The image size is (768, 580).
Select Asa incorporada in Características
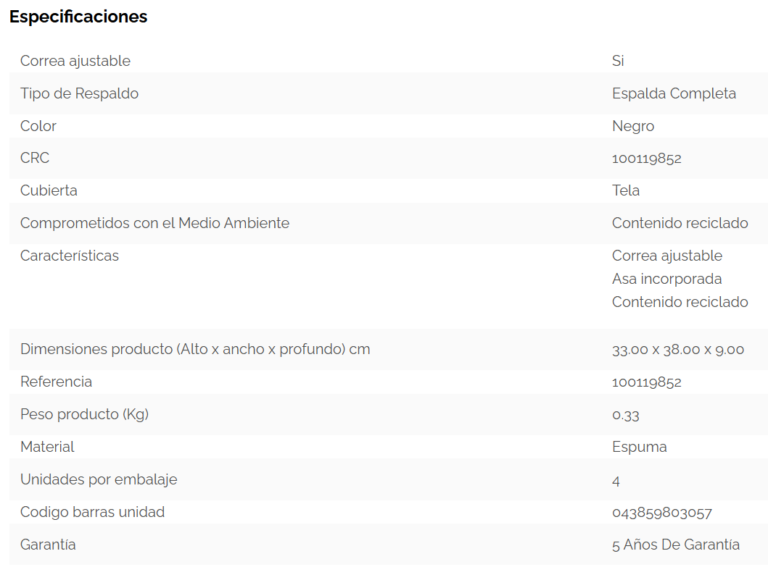point(666,279)
